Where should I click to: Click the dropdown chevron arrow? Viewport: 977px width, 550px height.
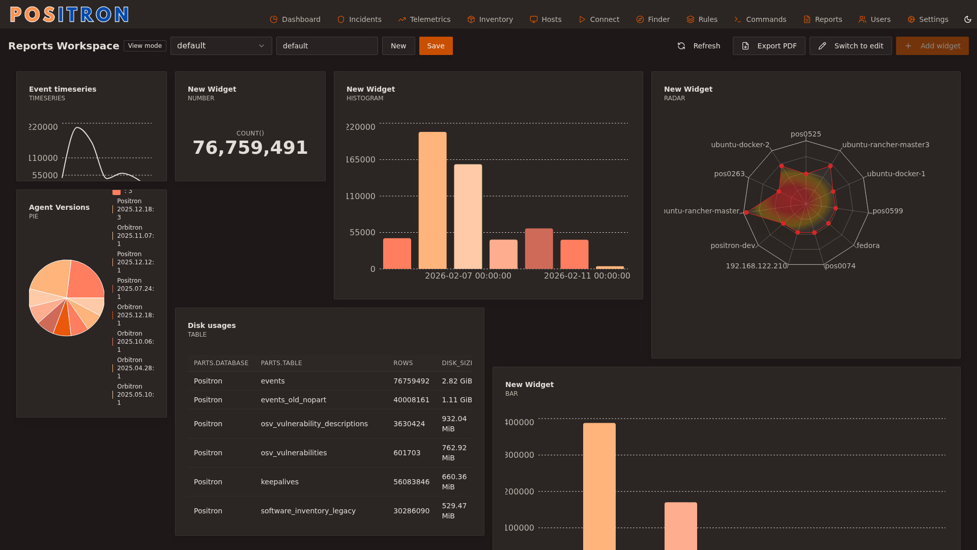pos(262,46)
